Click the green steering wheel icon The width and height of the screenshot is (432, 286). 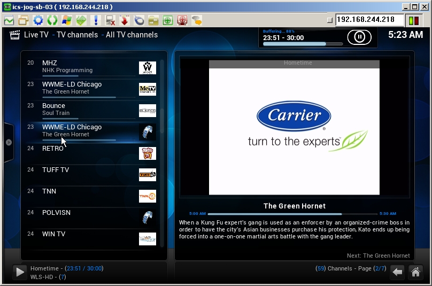pyautogui.click(x=168, y=20)
